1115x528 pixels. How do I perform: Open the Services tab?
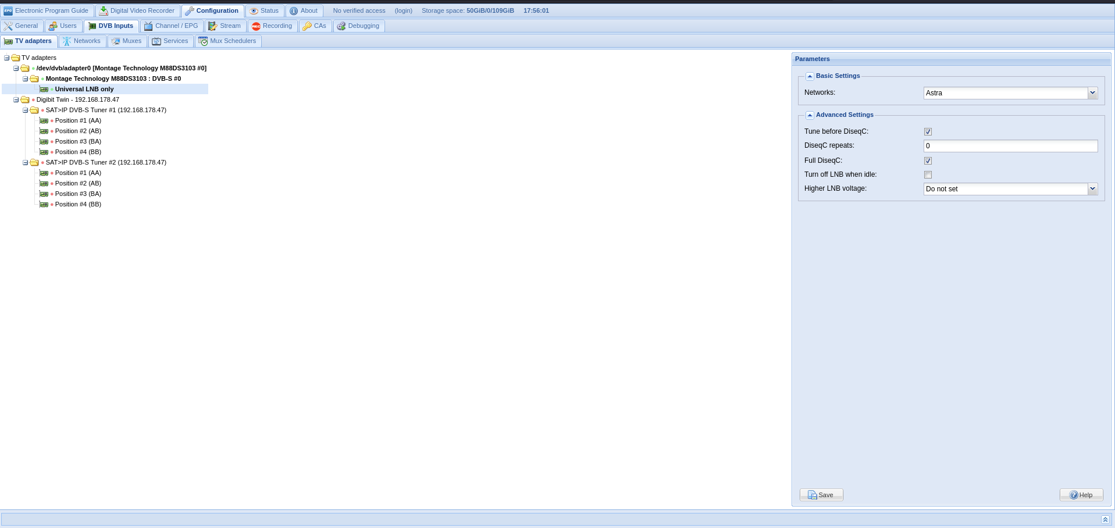(x=170, y=41)
